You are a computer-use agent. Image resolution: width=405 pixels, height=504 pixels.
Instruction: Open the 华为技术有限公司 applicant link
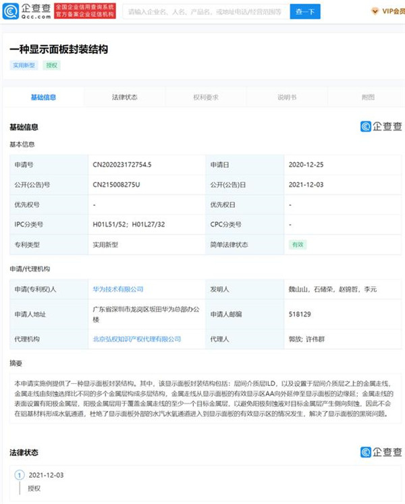(x=117, y=289)
